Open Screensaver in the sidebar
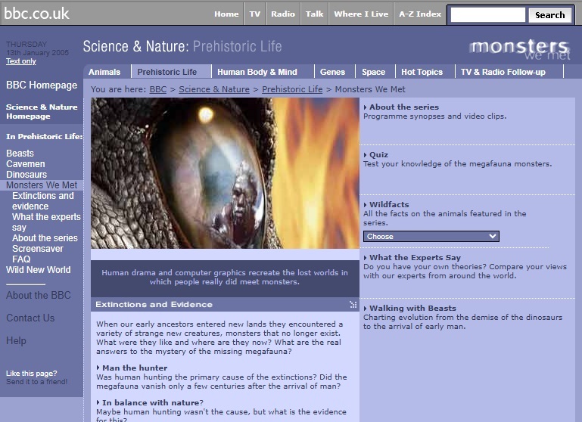582x422 pixels. 38,249
